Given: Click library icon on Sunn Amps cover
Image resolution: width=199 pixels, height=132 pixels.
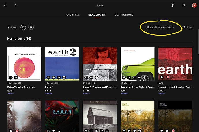Looking at the screenshot, I should [x=162, y=77].
